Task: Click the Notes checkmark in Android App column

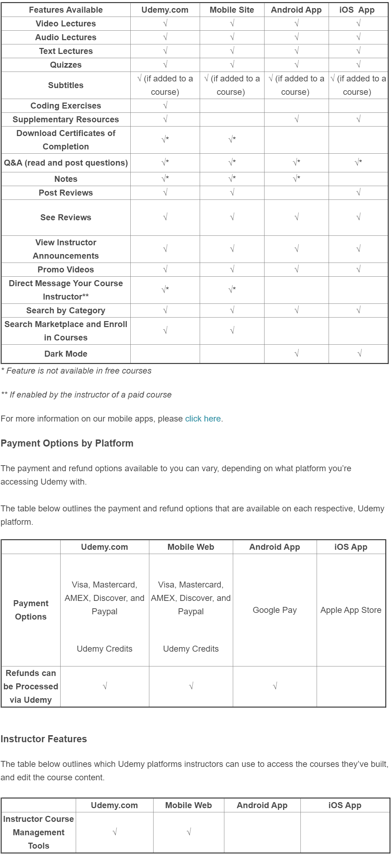Action: [x=297, y=179]
